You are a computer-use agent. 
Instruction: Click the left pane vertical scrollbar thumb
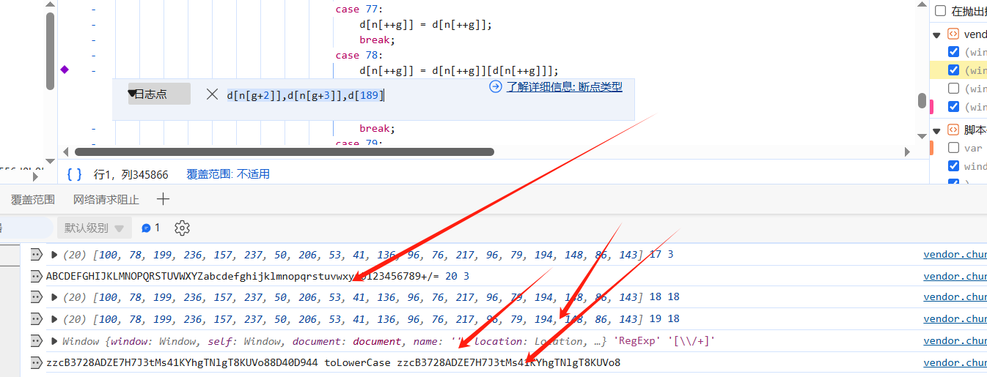click(x=50, y=51)
